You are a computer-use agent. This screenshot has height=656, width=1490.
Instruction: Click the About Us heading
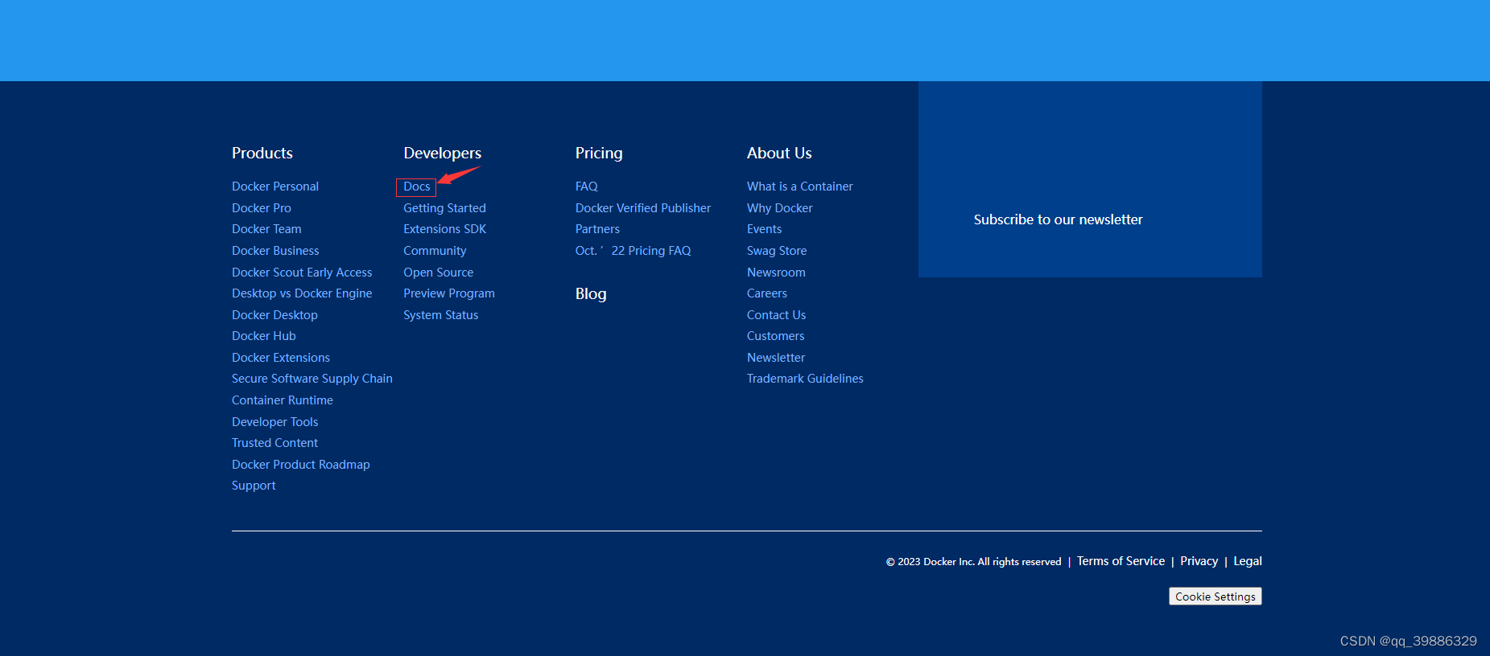click(779, 153)
